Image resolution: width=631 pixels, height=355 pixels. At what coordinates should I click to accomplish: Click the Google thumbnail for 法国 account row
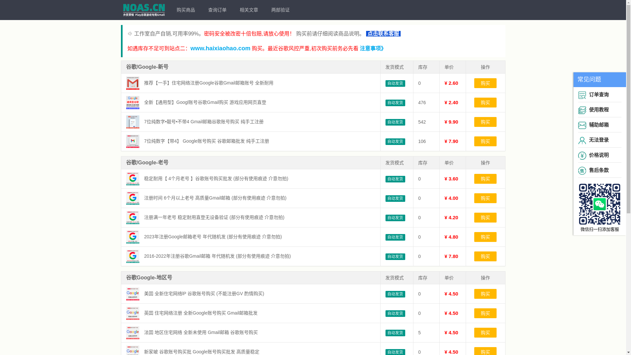click(133, 333)
